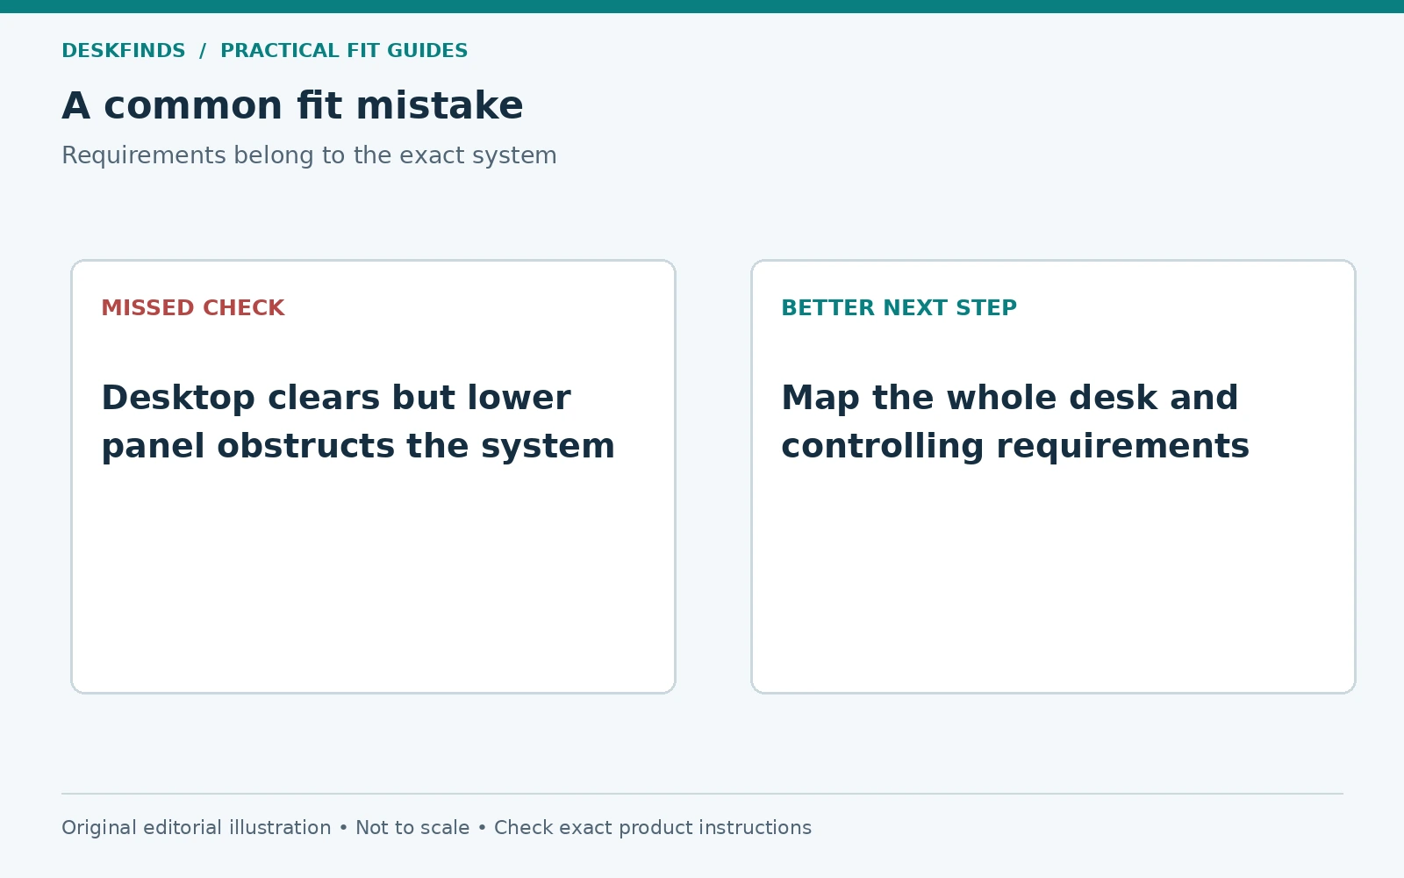Click subtitle 'Requirements belong to the exact system'
Screen dimensions: 1404x878
tap(309, 155)
